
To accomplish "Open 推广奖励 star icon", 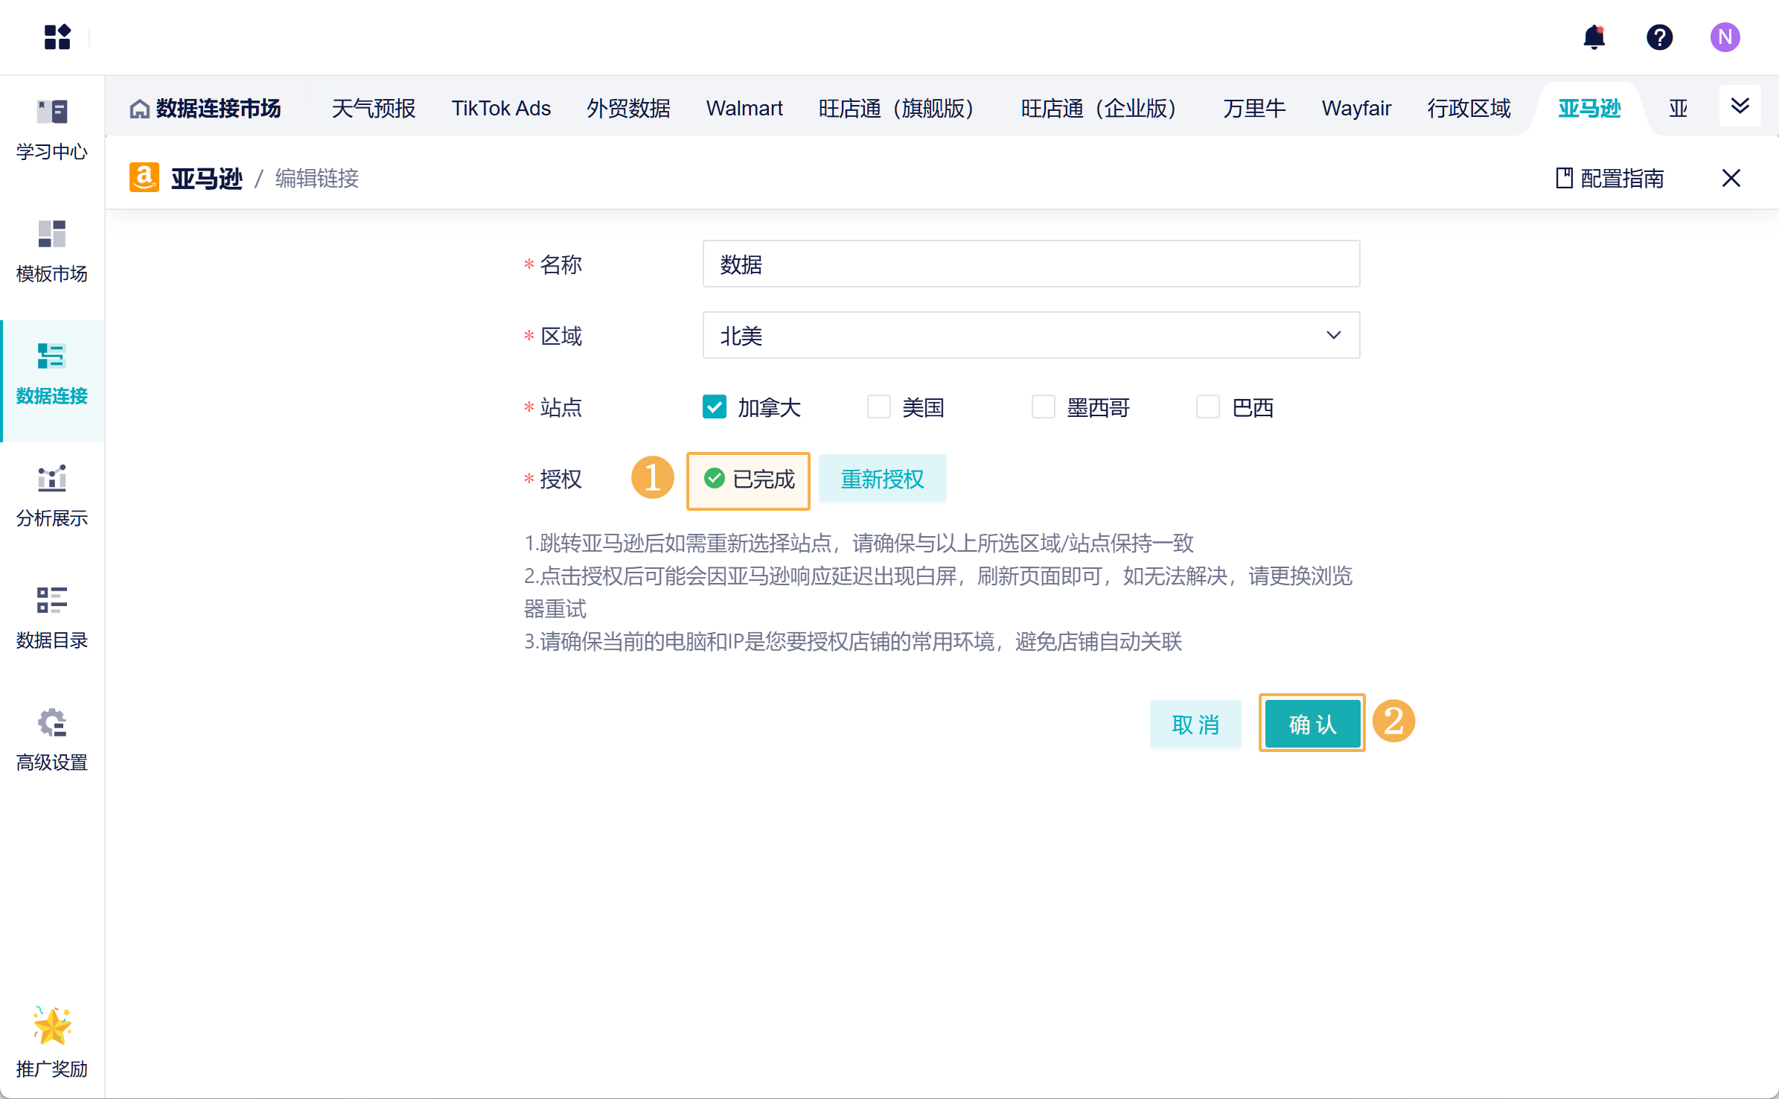I will pos(52,1026).
